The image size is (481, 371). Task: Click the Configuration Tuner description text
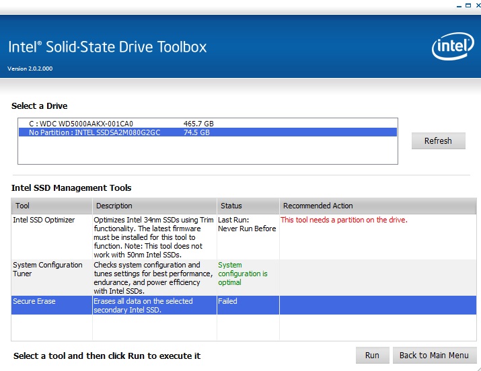pyautogui.click(x=153, y=278)
